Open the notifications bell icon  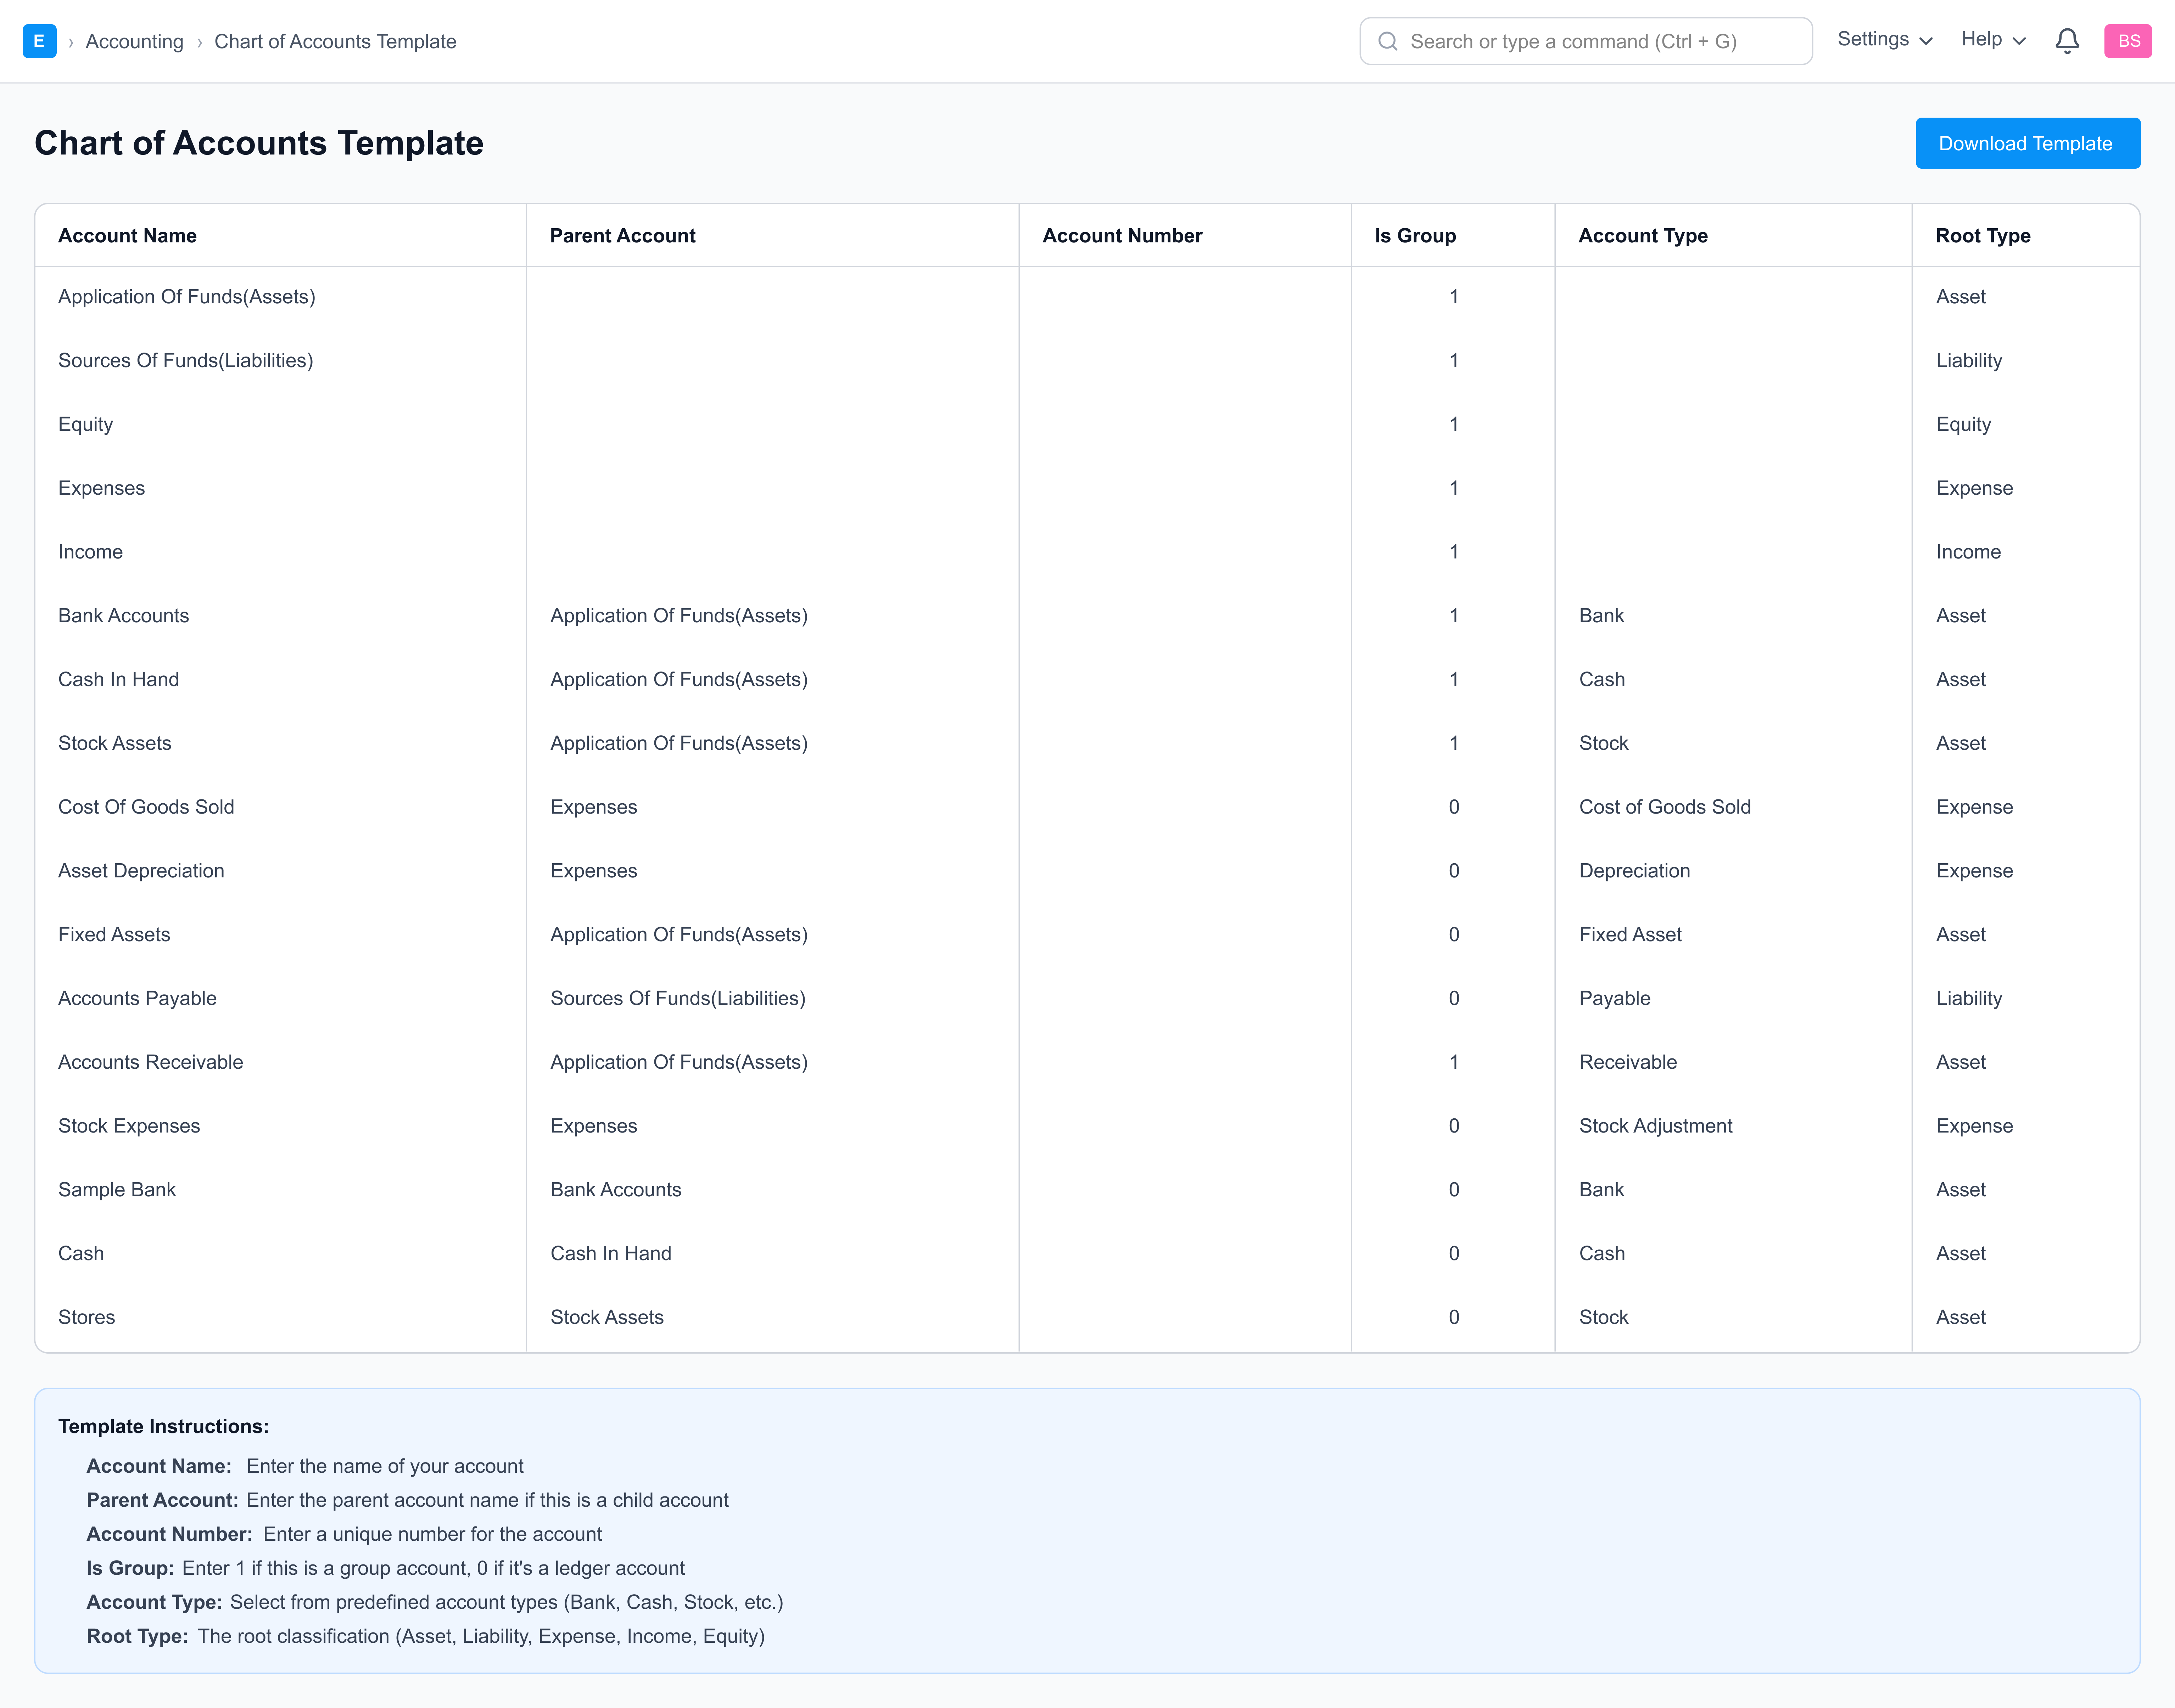point(2067,41)
